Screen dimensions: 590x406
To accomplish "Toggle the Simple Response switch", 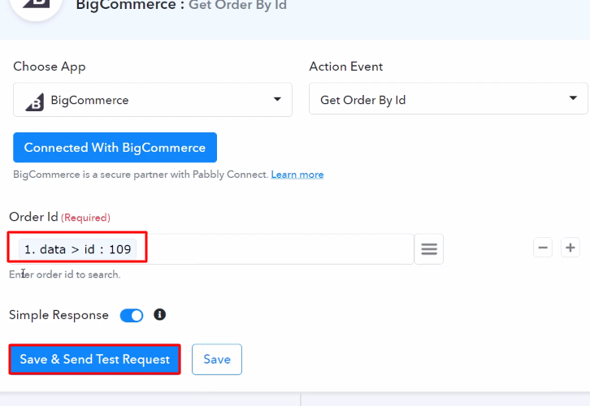I will (132, 315).
